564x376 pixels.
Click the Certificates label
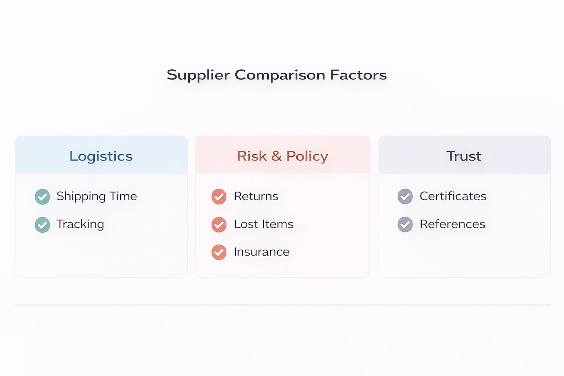453,196
